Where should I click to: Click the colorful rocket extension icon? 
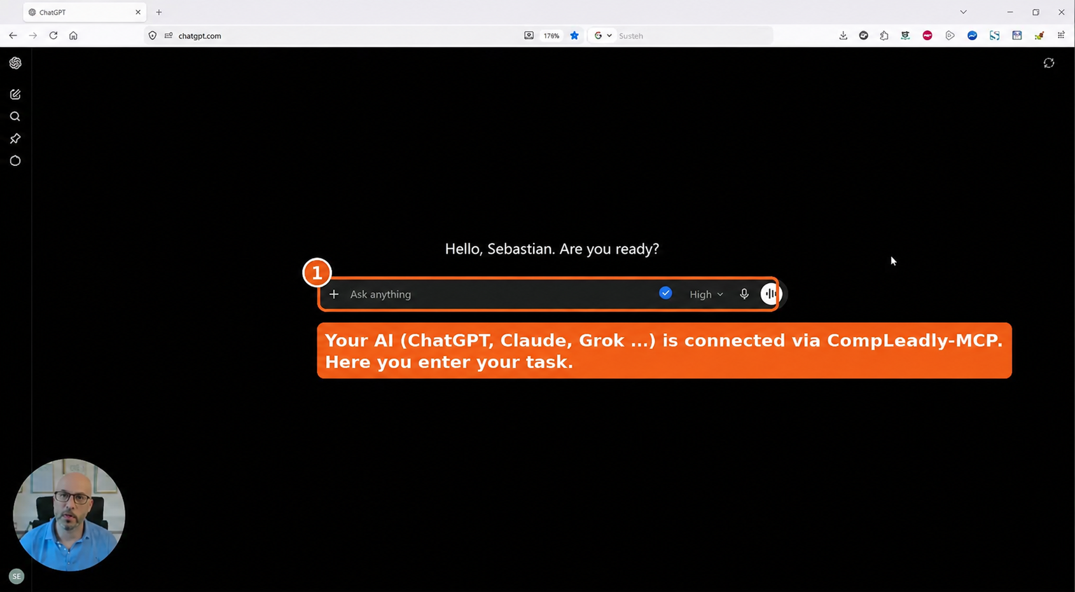1039,36
